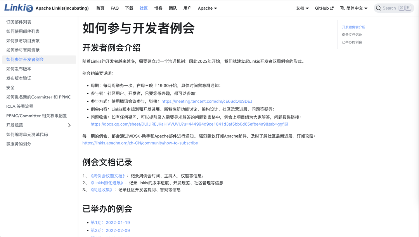This screenshot has width=419, height=237.
Task: Open the 《问题收集》 link
Action: (x=101, y=190)
